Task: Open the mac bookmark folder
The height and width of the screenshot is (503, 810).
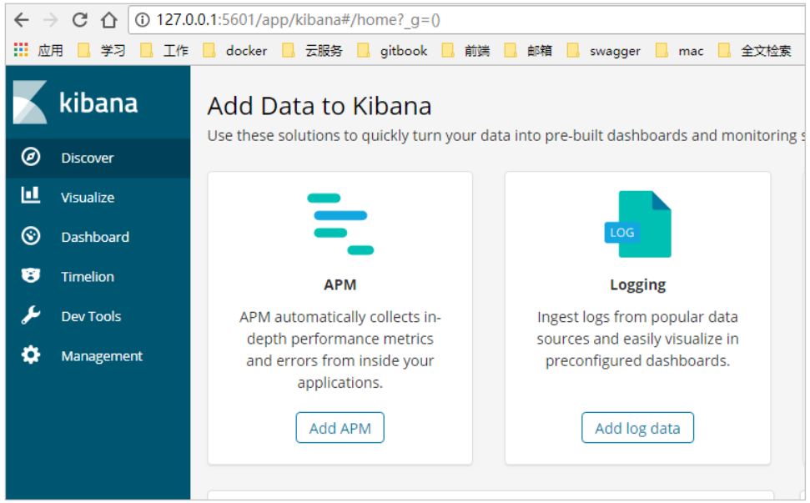Action: point(681,50)
